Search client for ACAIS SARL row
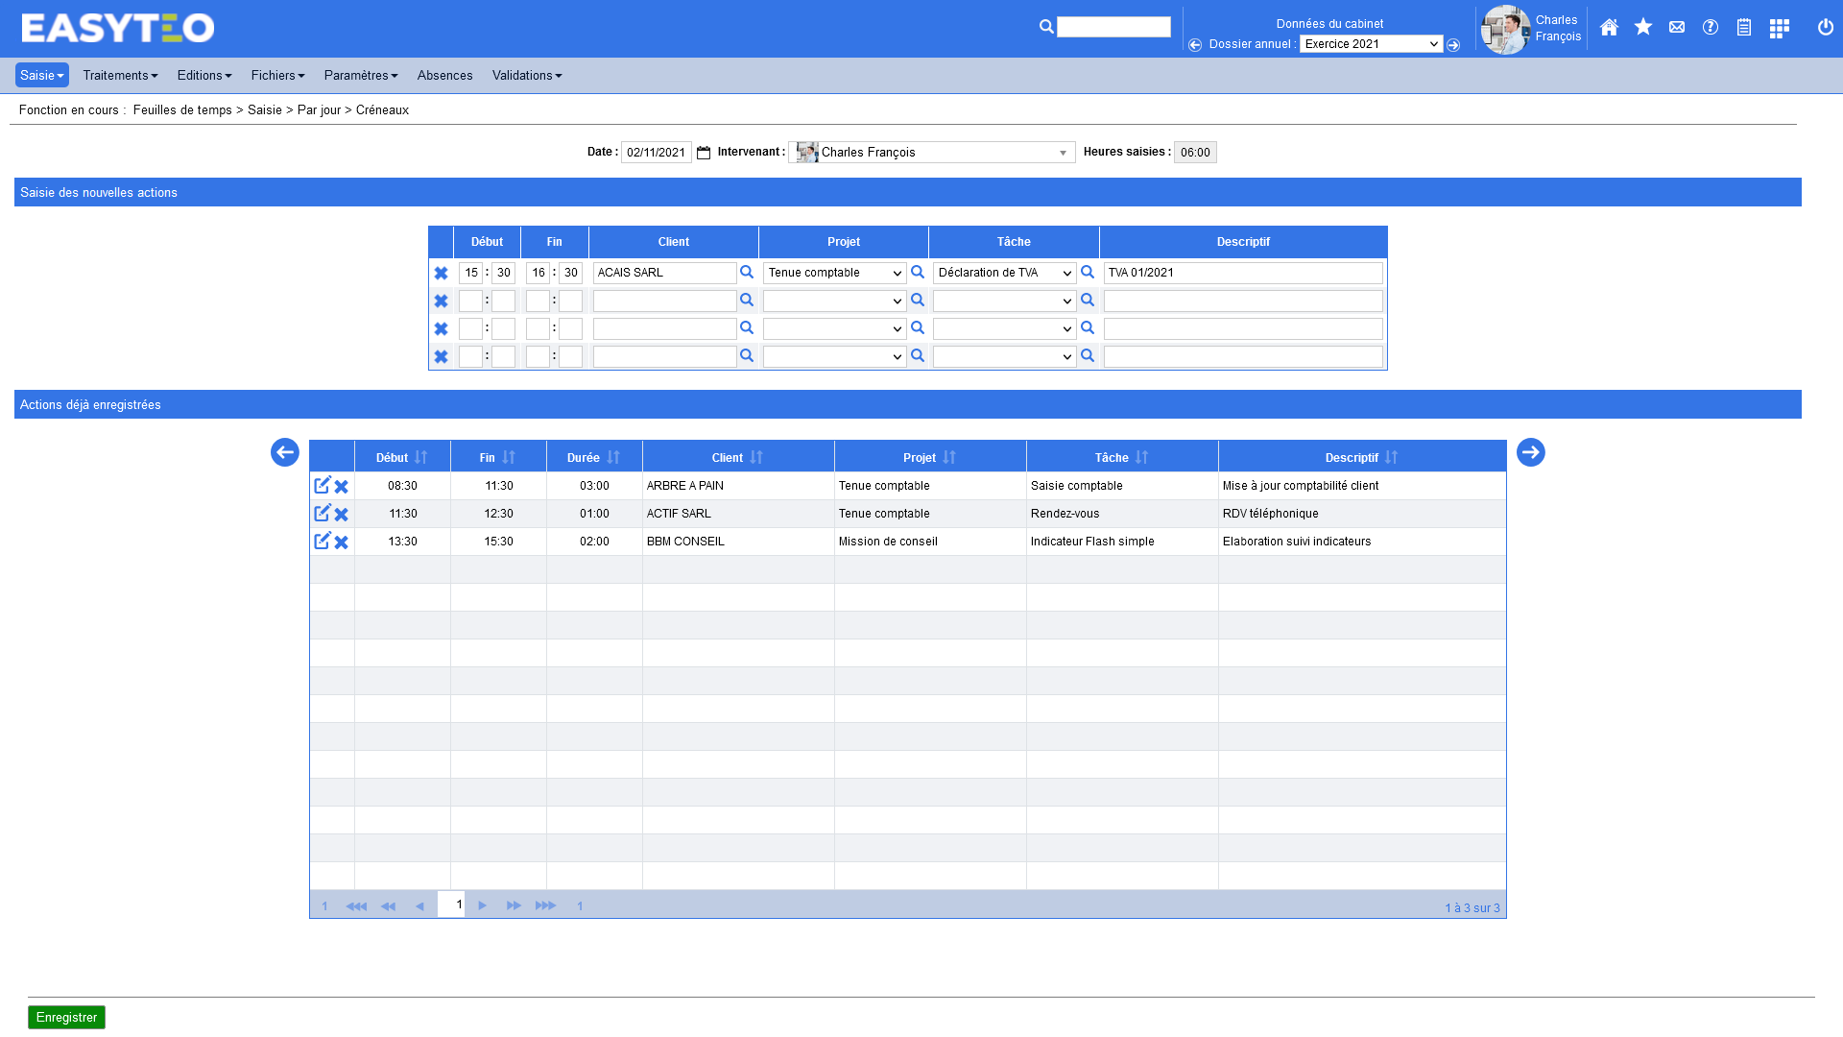Viewport: 1843px width, 1037px height. [x=747, y=273]
